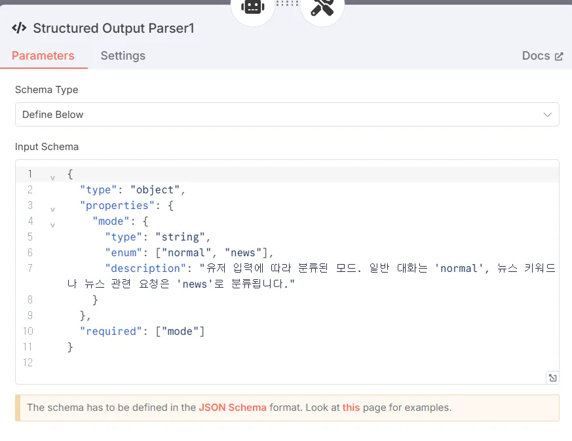Collapse the properties fold on line 3

(52, 209)
